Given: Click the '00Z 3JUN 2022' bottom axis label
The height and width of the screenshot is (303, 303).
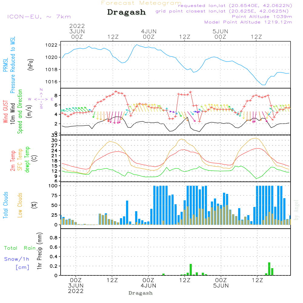Looking at the screenshot, I should 76,285.
